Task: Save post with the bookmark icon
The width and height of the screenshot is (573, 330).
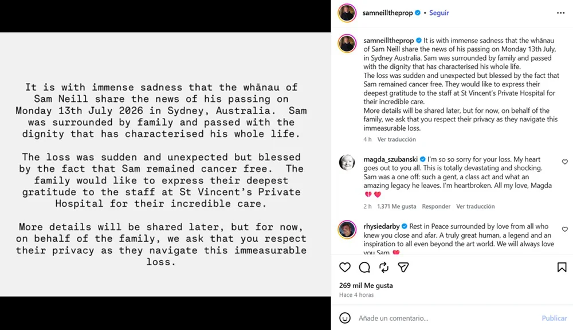Action: tap(562, 267)
